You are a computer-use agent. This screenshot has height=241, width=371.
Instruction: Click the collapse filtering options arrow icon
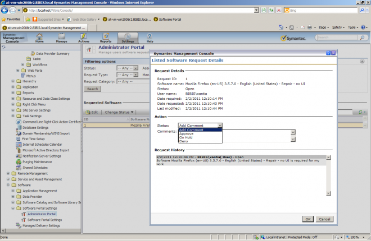(x=362, y=61)
